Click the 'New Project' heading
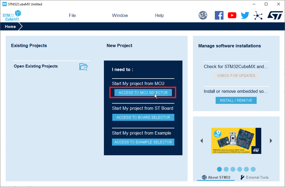This screenshot has width=285, height=187. pyautogui.click(x=119, y=45)
